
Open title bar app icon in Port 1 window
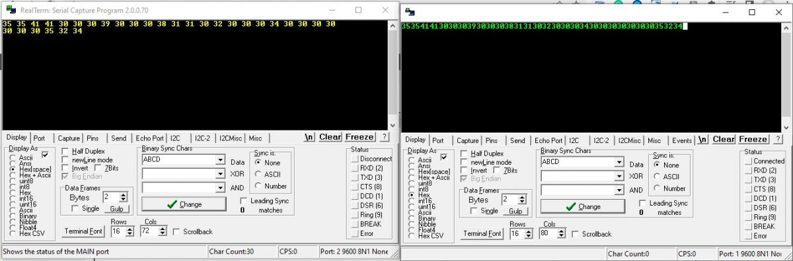410,12
